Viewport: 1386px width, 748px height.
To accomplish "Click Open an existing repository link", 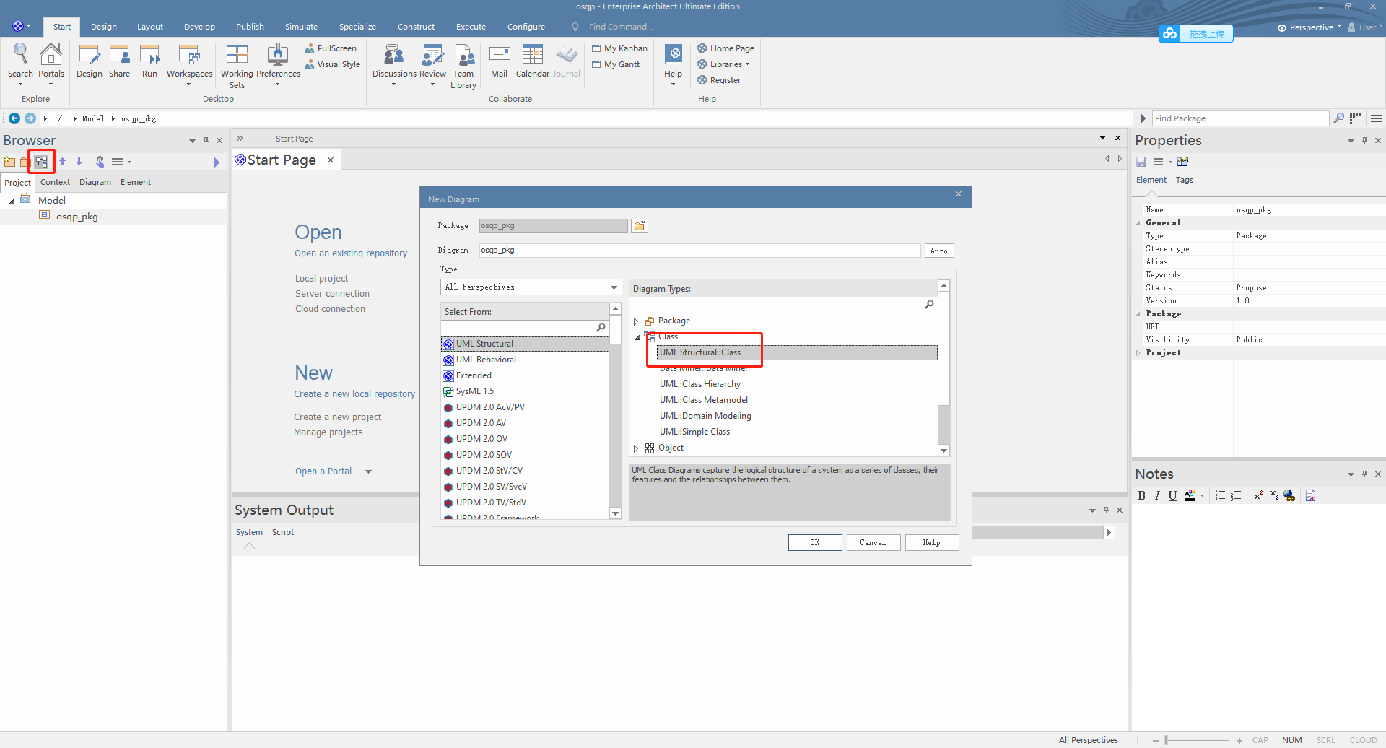I will [351, 253].
